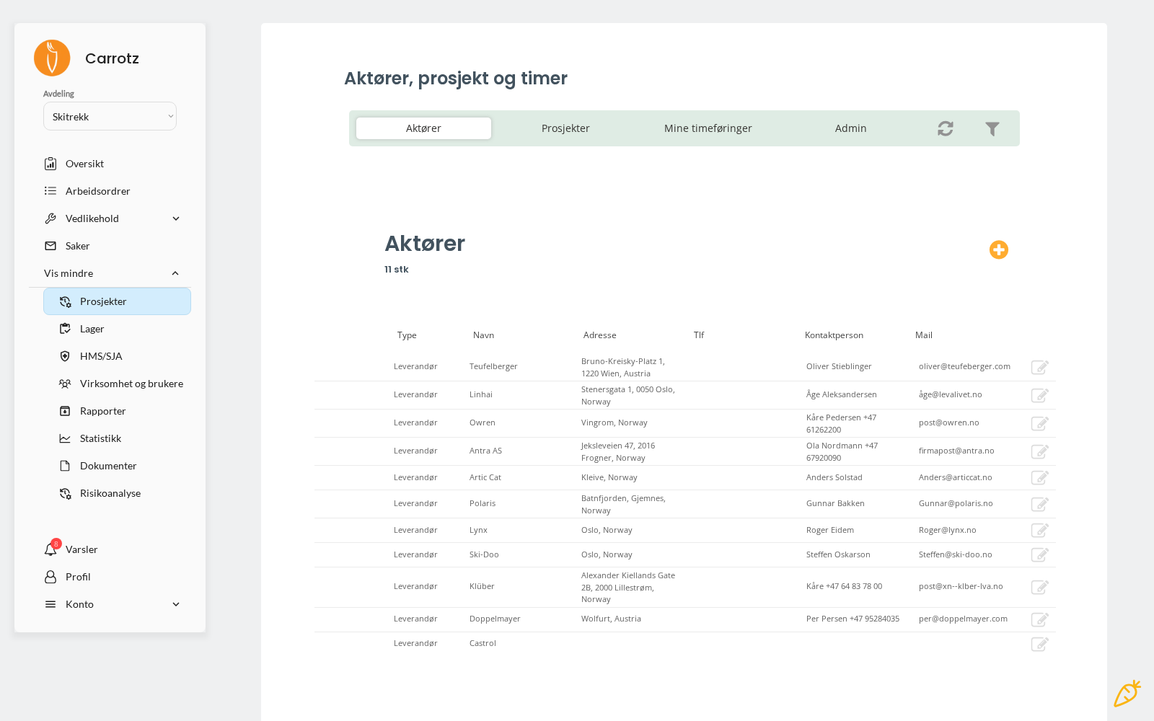The height and width of the screenshot is (721, 1154).
Task: Click the filter funnel icon
Action: (992, 128)
